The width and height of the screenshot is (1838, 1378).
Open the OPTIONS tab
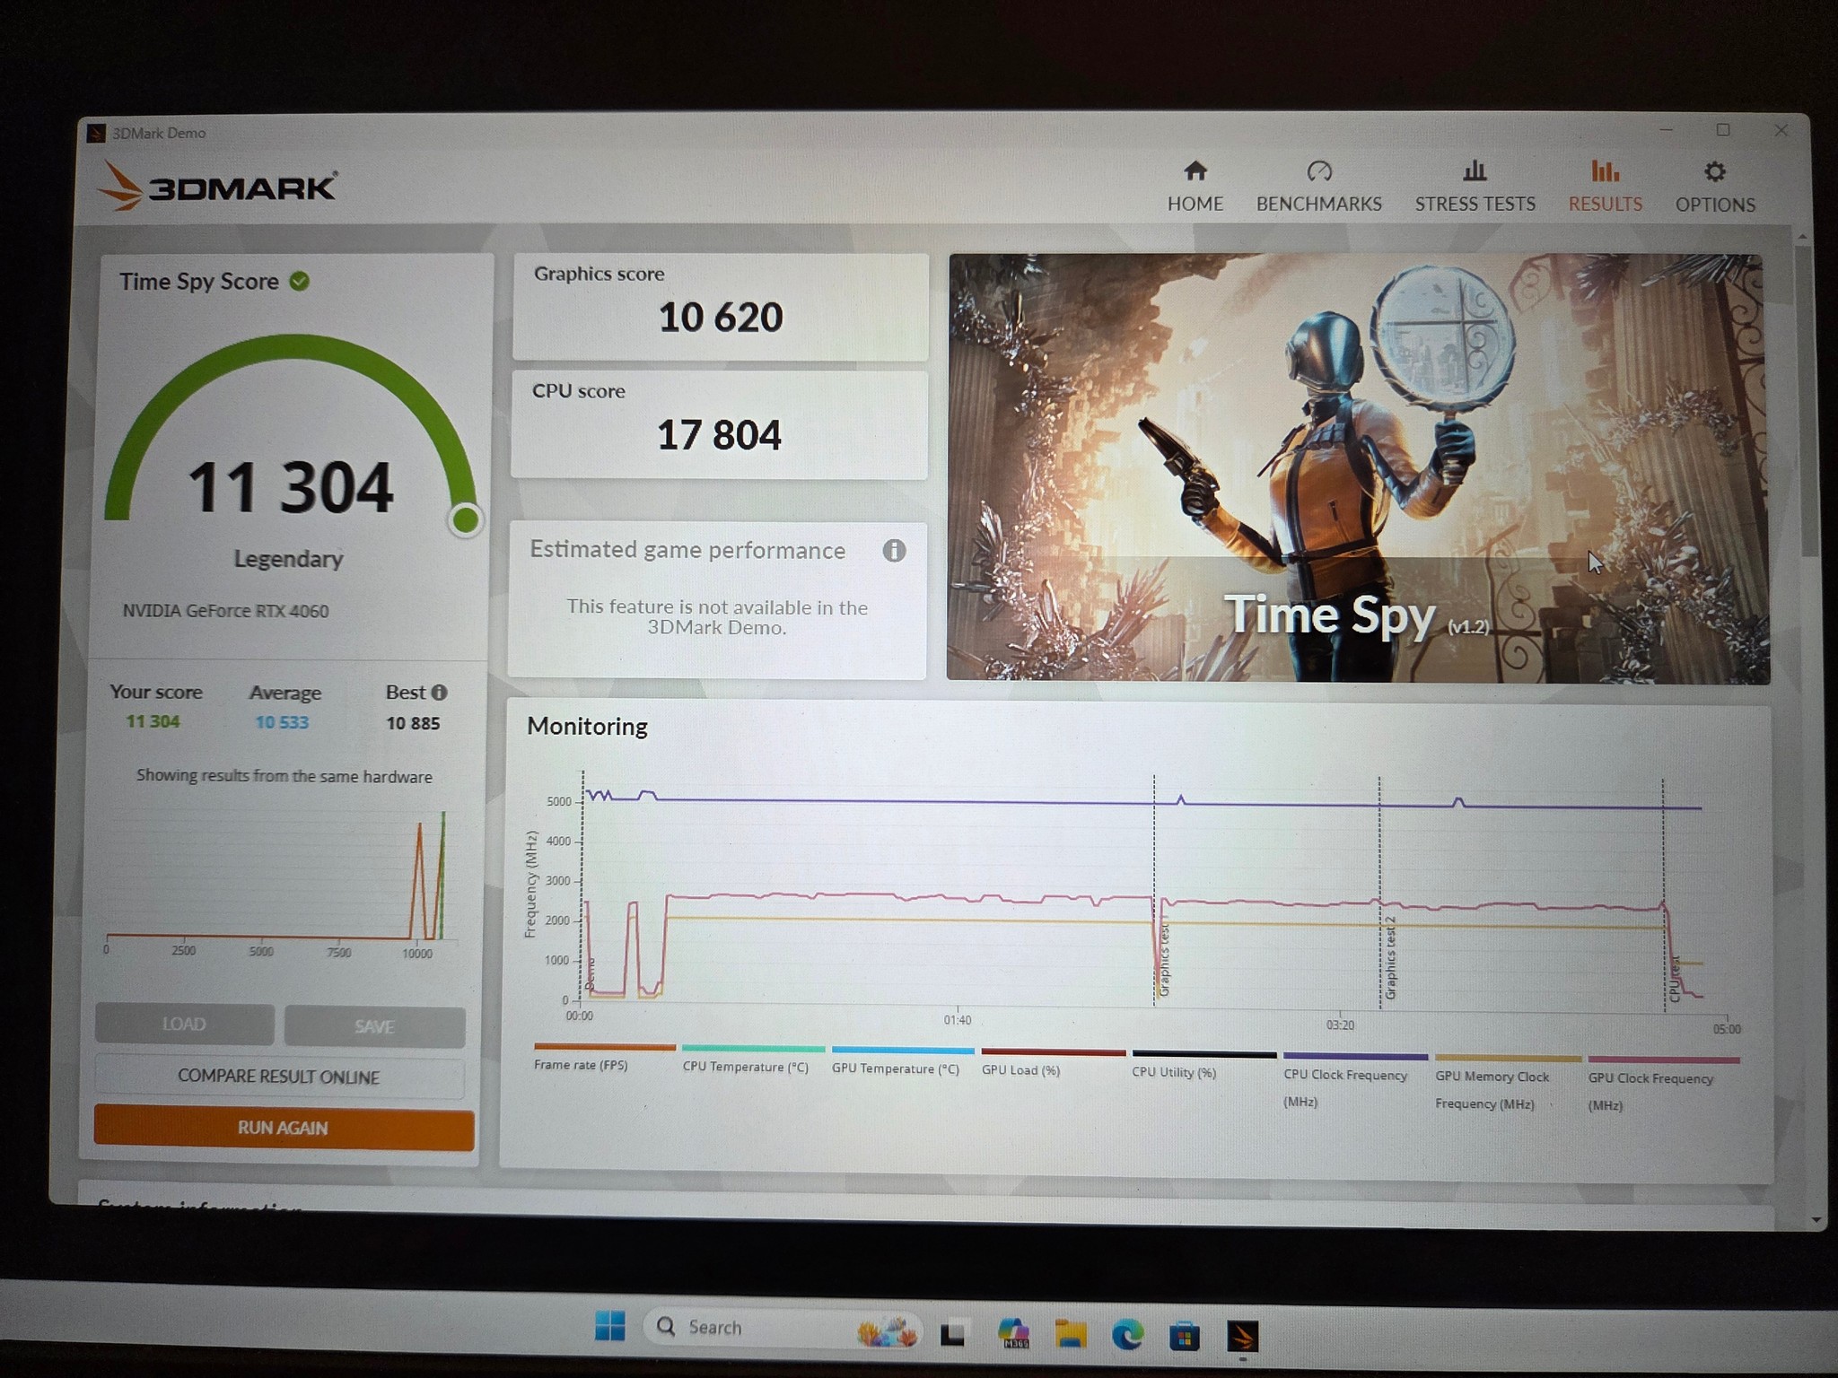1714,188
